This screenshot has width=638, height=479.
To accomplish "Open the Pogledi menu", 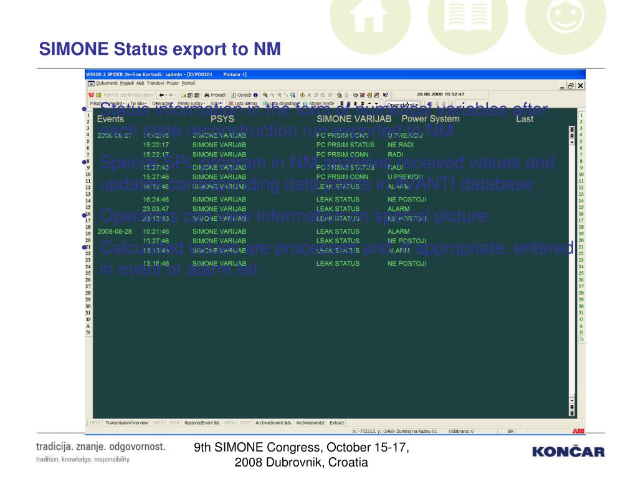I will pos(126,83).
